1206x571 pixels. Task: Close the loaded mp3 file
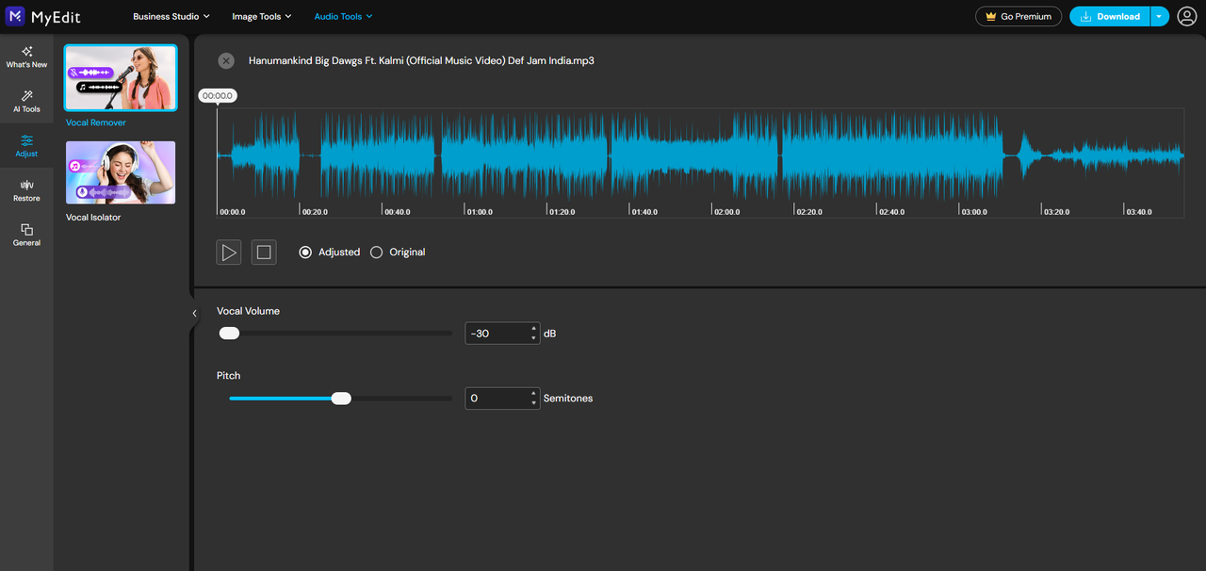tap(226, 60)
